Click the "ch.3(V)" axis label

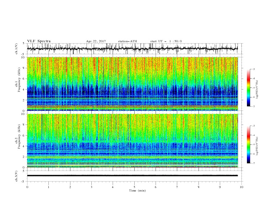pos(16,176)
